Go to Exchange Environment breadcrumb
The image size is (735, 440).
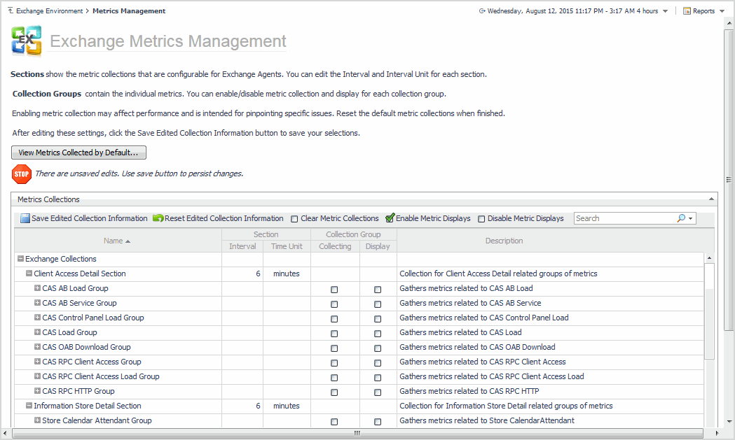point(48,11)
